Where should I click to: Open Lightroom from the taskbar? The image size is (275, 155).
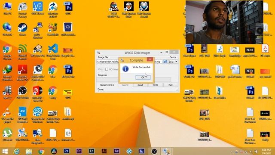tap(92, 151)
